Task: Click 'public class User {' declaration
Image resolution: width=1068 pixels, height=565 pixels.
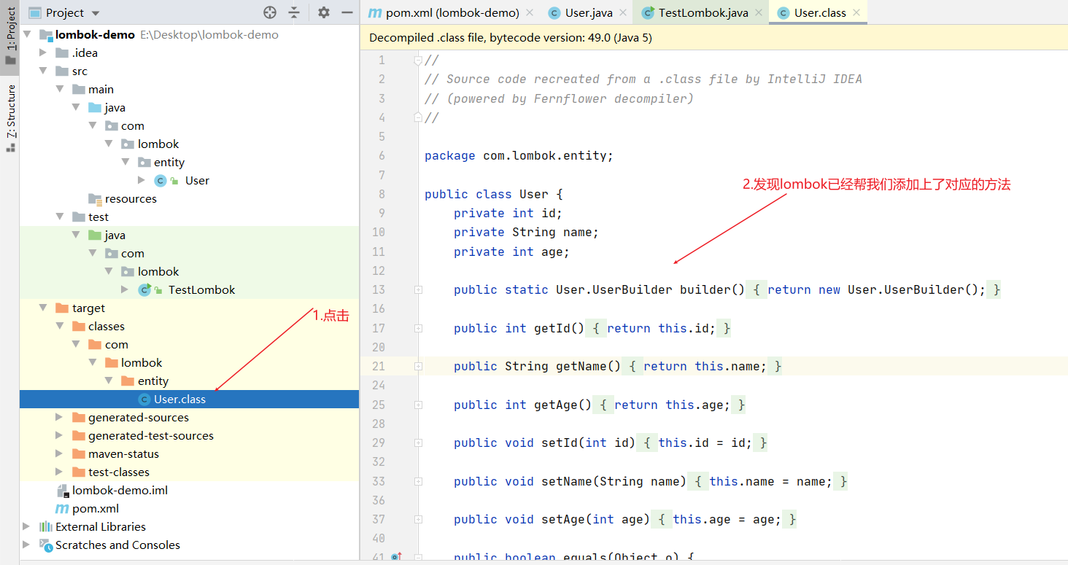Action: click(494, 194)
